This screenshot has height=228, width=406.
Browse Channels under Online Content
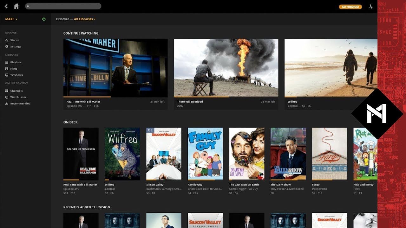pos(16,91)
